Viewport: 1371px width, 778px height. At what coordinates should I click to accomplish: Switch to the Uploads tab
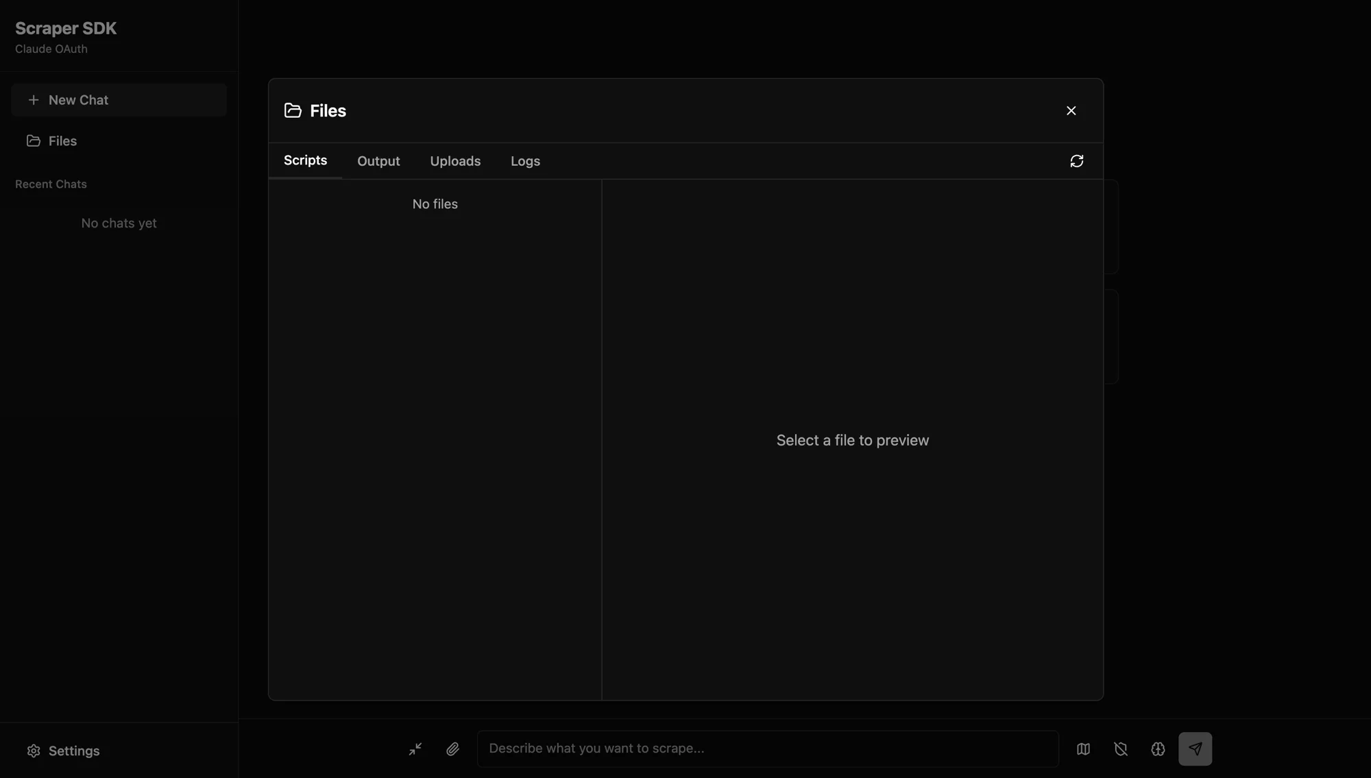455,161
